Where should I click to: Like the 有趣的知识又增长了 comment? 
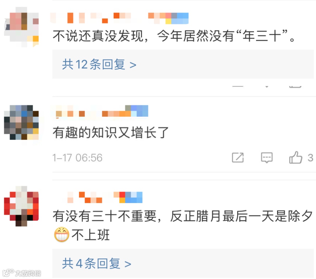tap(296, 157)
